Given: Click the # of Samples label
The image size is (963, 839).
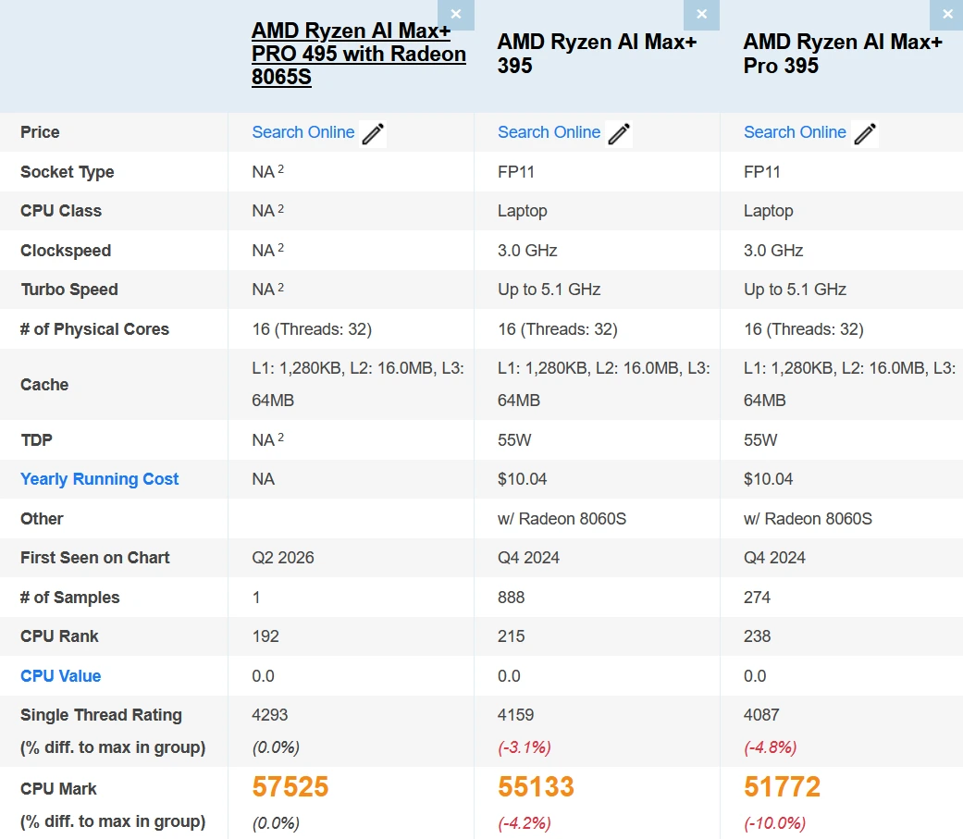Looking at the screenshot, I should point(70,597).
